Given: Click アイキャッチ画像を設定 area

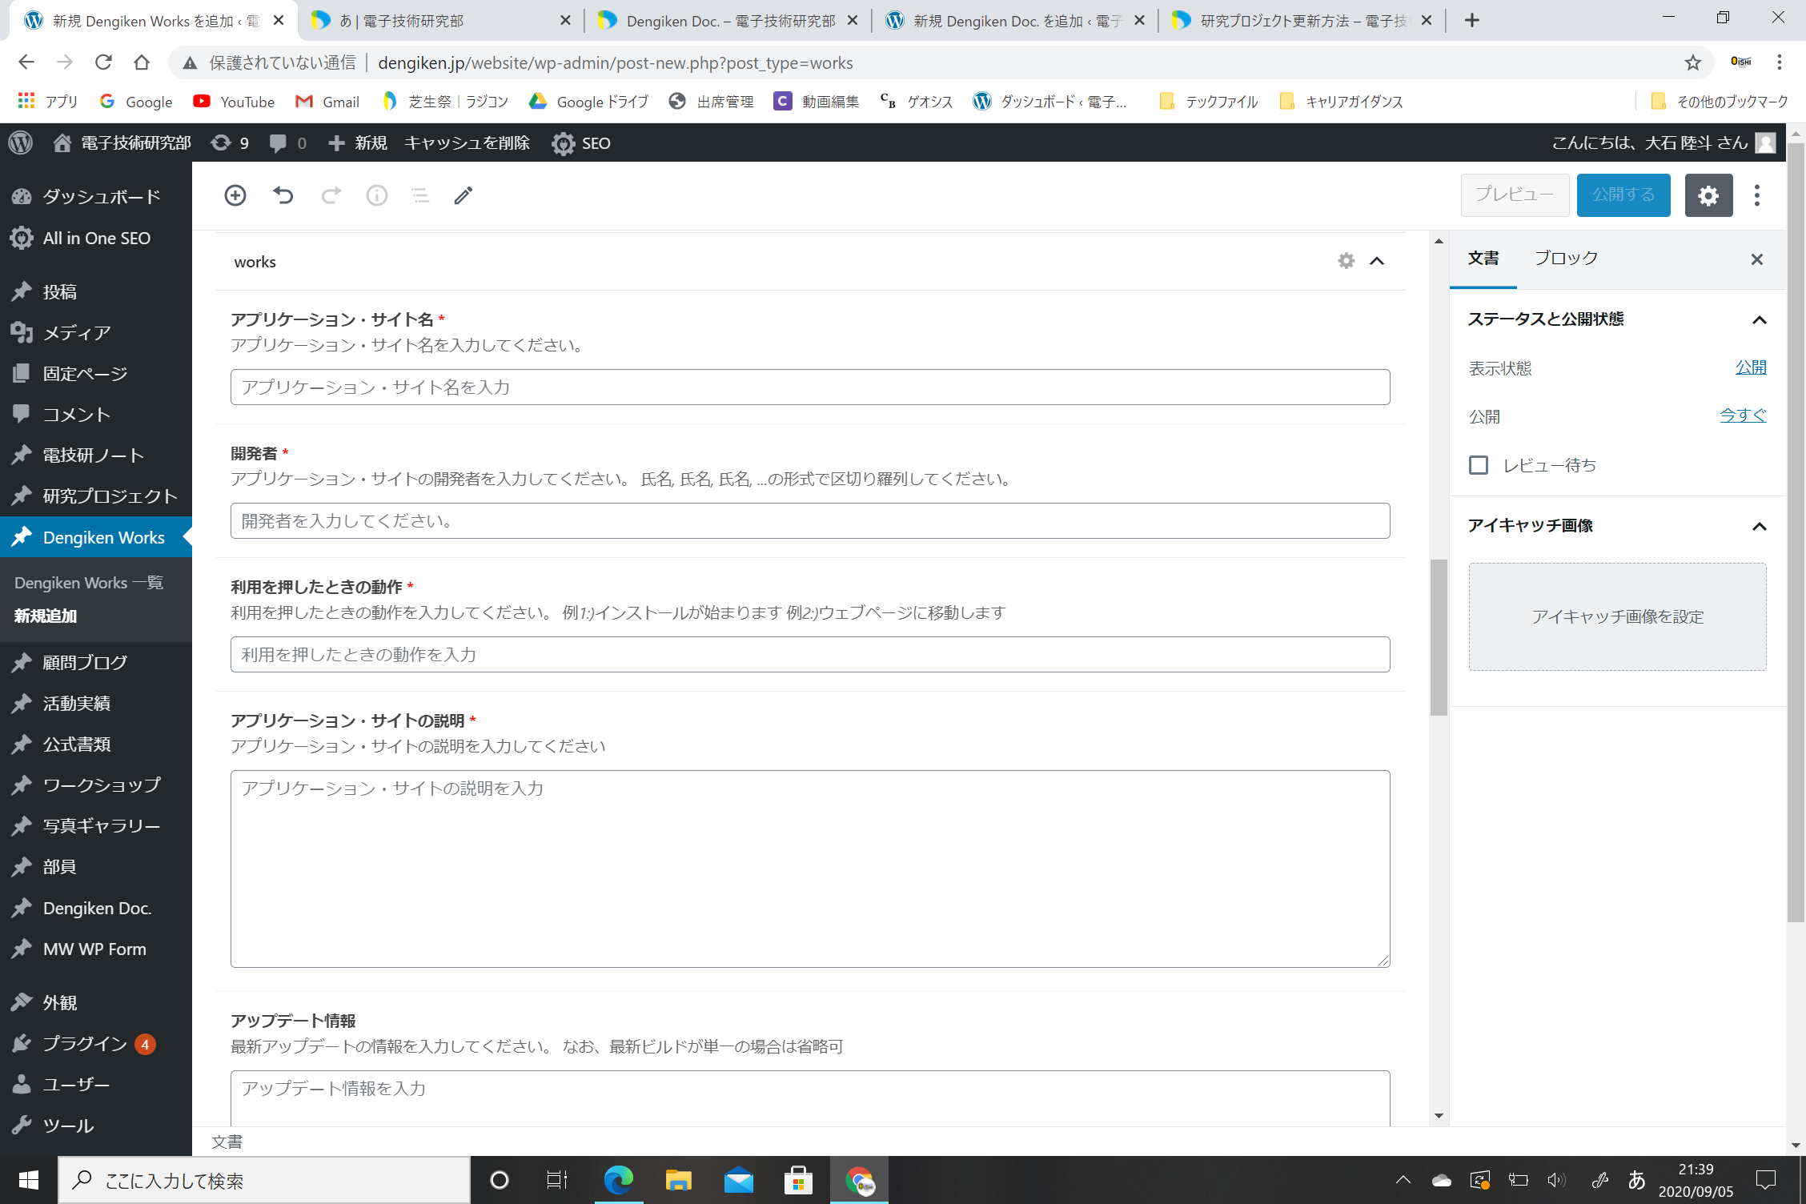Looking at the screenshot, I should click(x=1618, y=616).
